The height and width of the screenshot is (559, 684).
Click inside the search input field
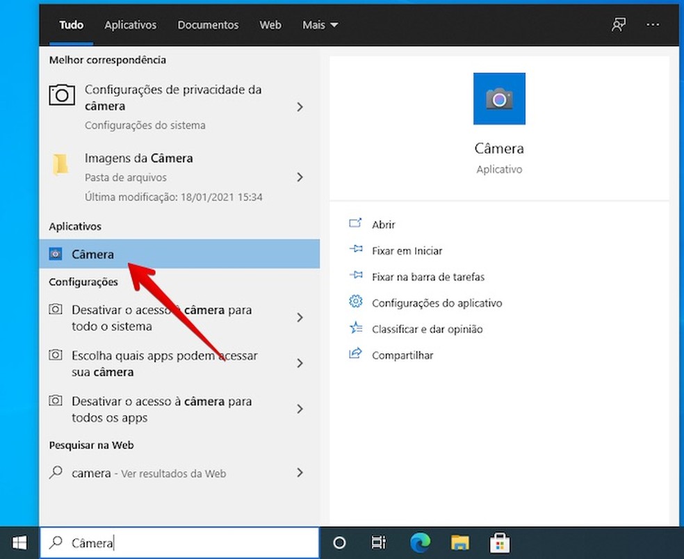[x=174, y=542]
